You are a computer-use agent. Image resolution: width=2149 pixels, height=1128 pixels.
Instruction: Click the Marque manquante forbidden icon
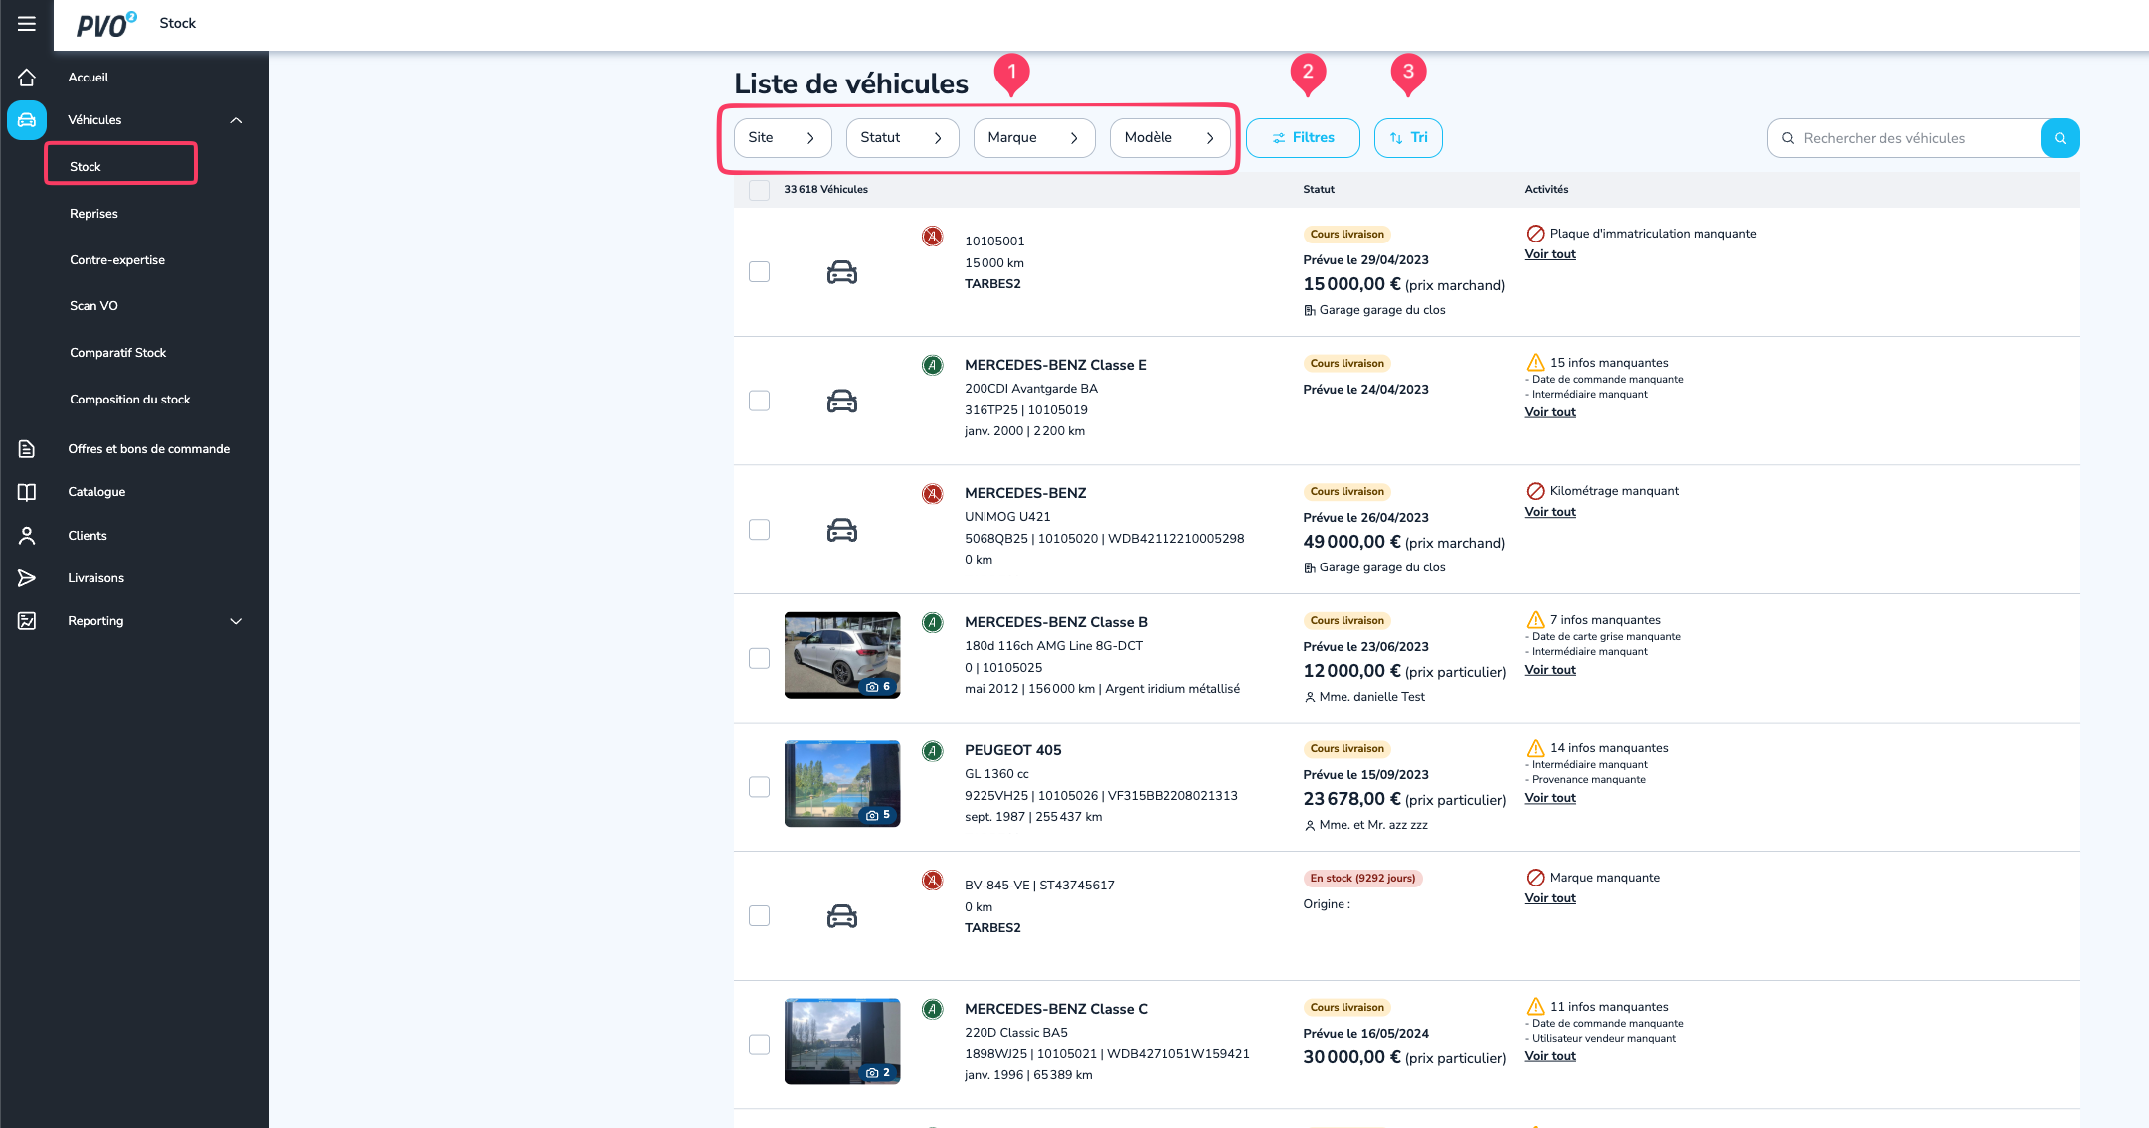point(1535,878)
